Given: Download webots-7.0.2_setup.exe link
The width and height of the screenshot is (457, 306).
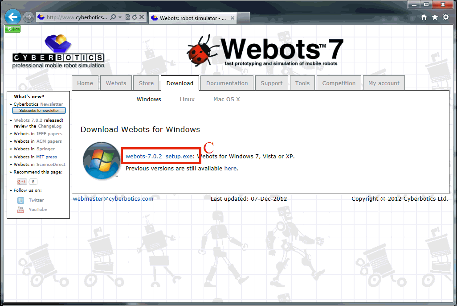Looking at the screenshot, I should [159, 156].
